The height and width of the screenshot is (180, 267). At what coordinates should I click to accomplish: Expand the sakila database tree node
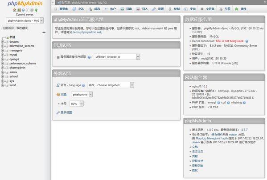pos(3,72)
